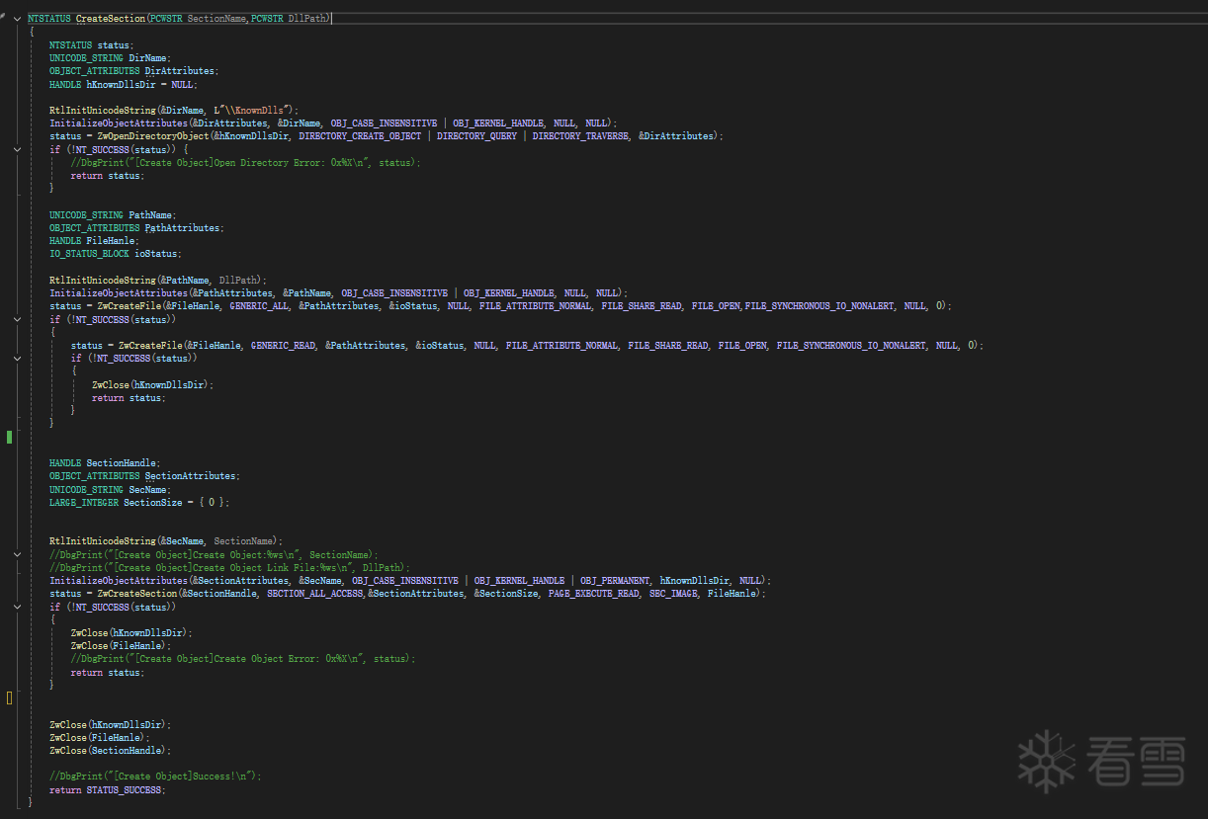Viewport: 1208px width, 819px height.
Task: Click the CreateSection function name
Action: pos(110,19)
